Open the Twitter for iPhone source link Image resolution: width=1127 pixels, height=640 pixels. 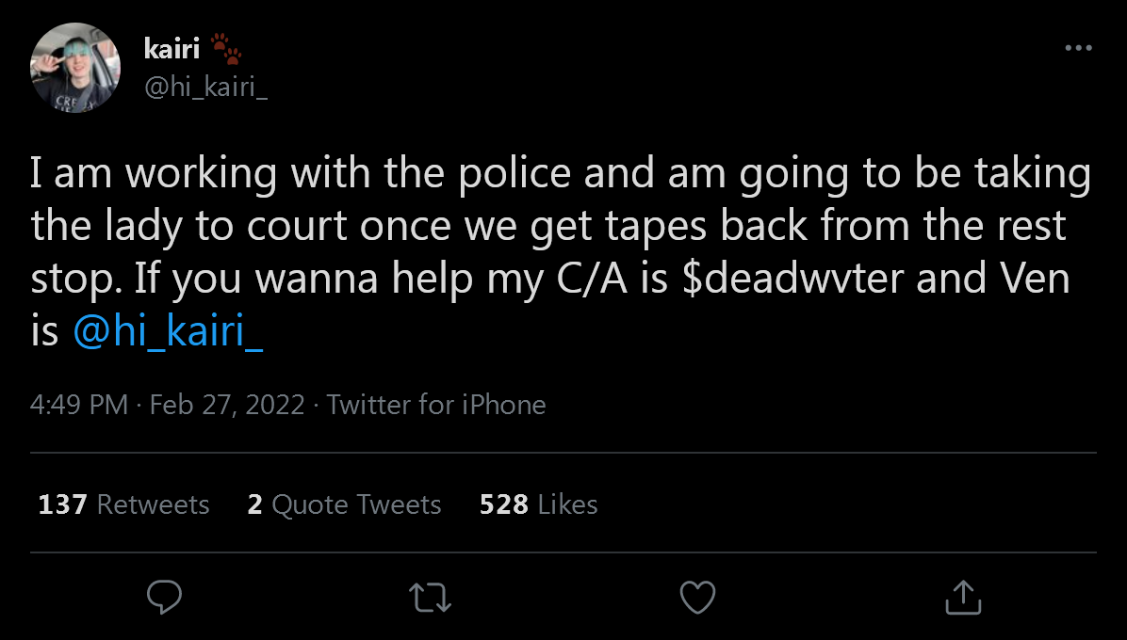pos(436,405)
